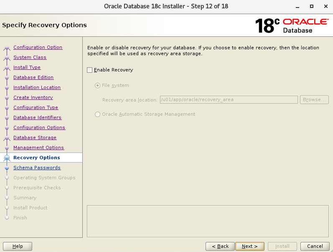Viewport: 333px width, 252px height.
Task: Click the Prerequisite Checks bullet icon
Action: [7, 188]
